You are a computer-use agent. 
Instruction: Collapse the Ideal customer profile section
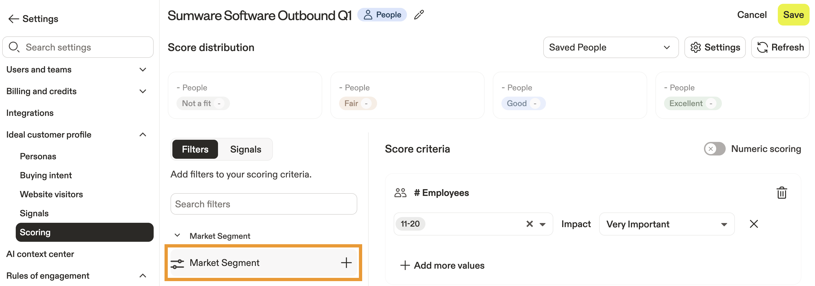143,135
